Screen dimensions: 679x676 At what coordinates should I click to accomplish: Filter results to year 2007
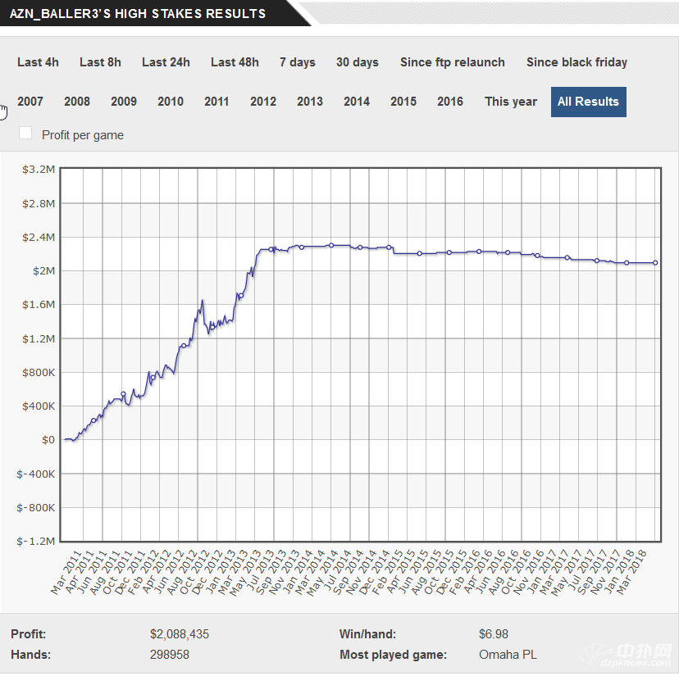(x=30, y=102)
